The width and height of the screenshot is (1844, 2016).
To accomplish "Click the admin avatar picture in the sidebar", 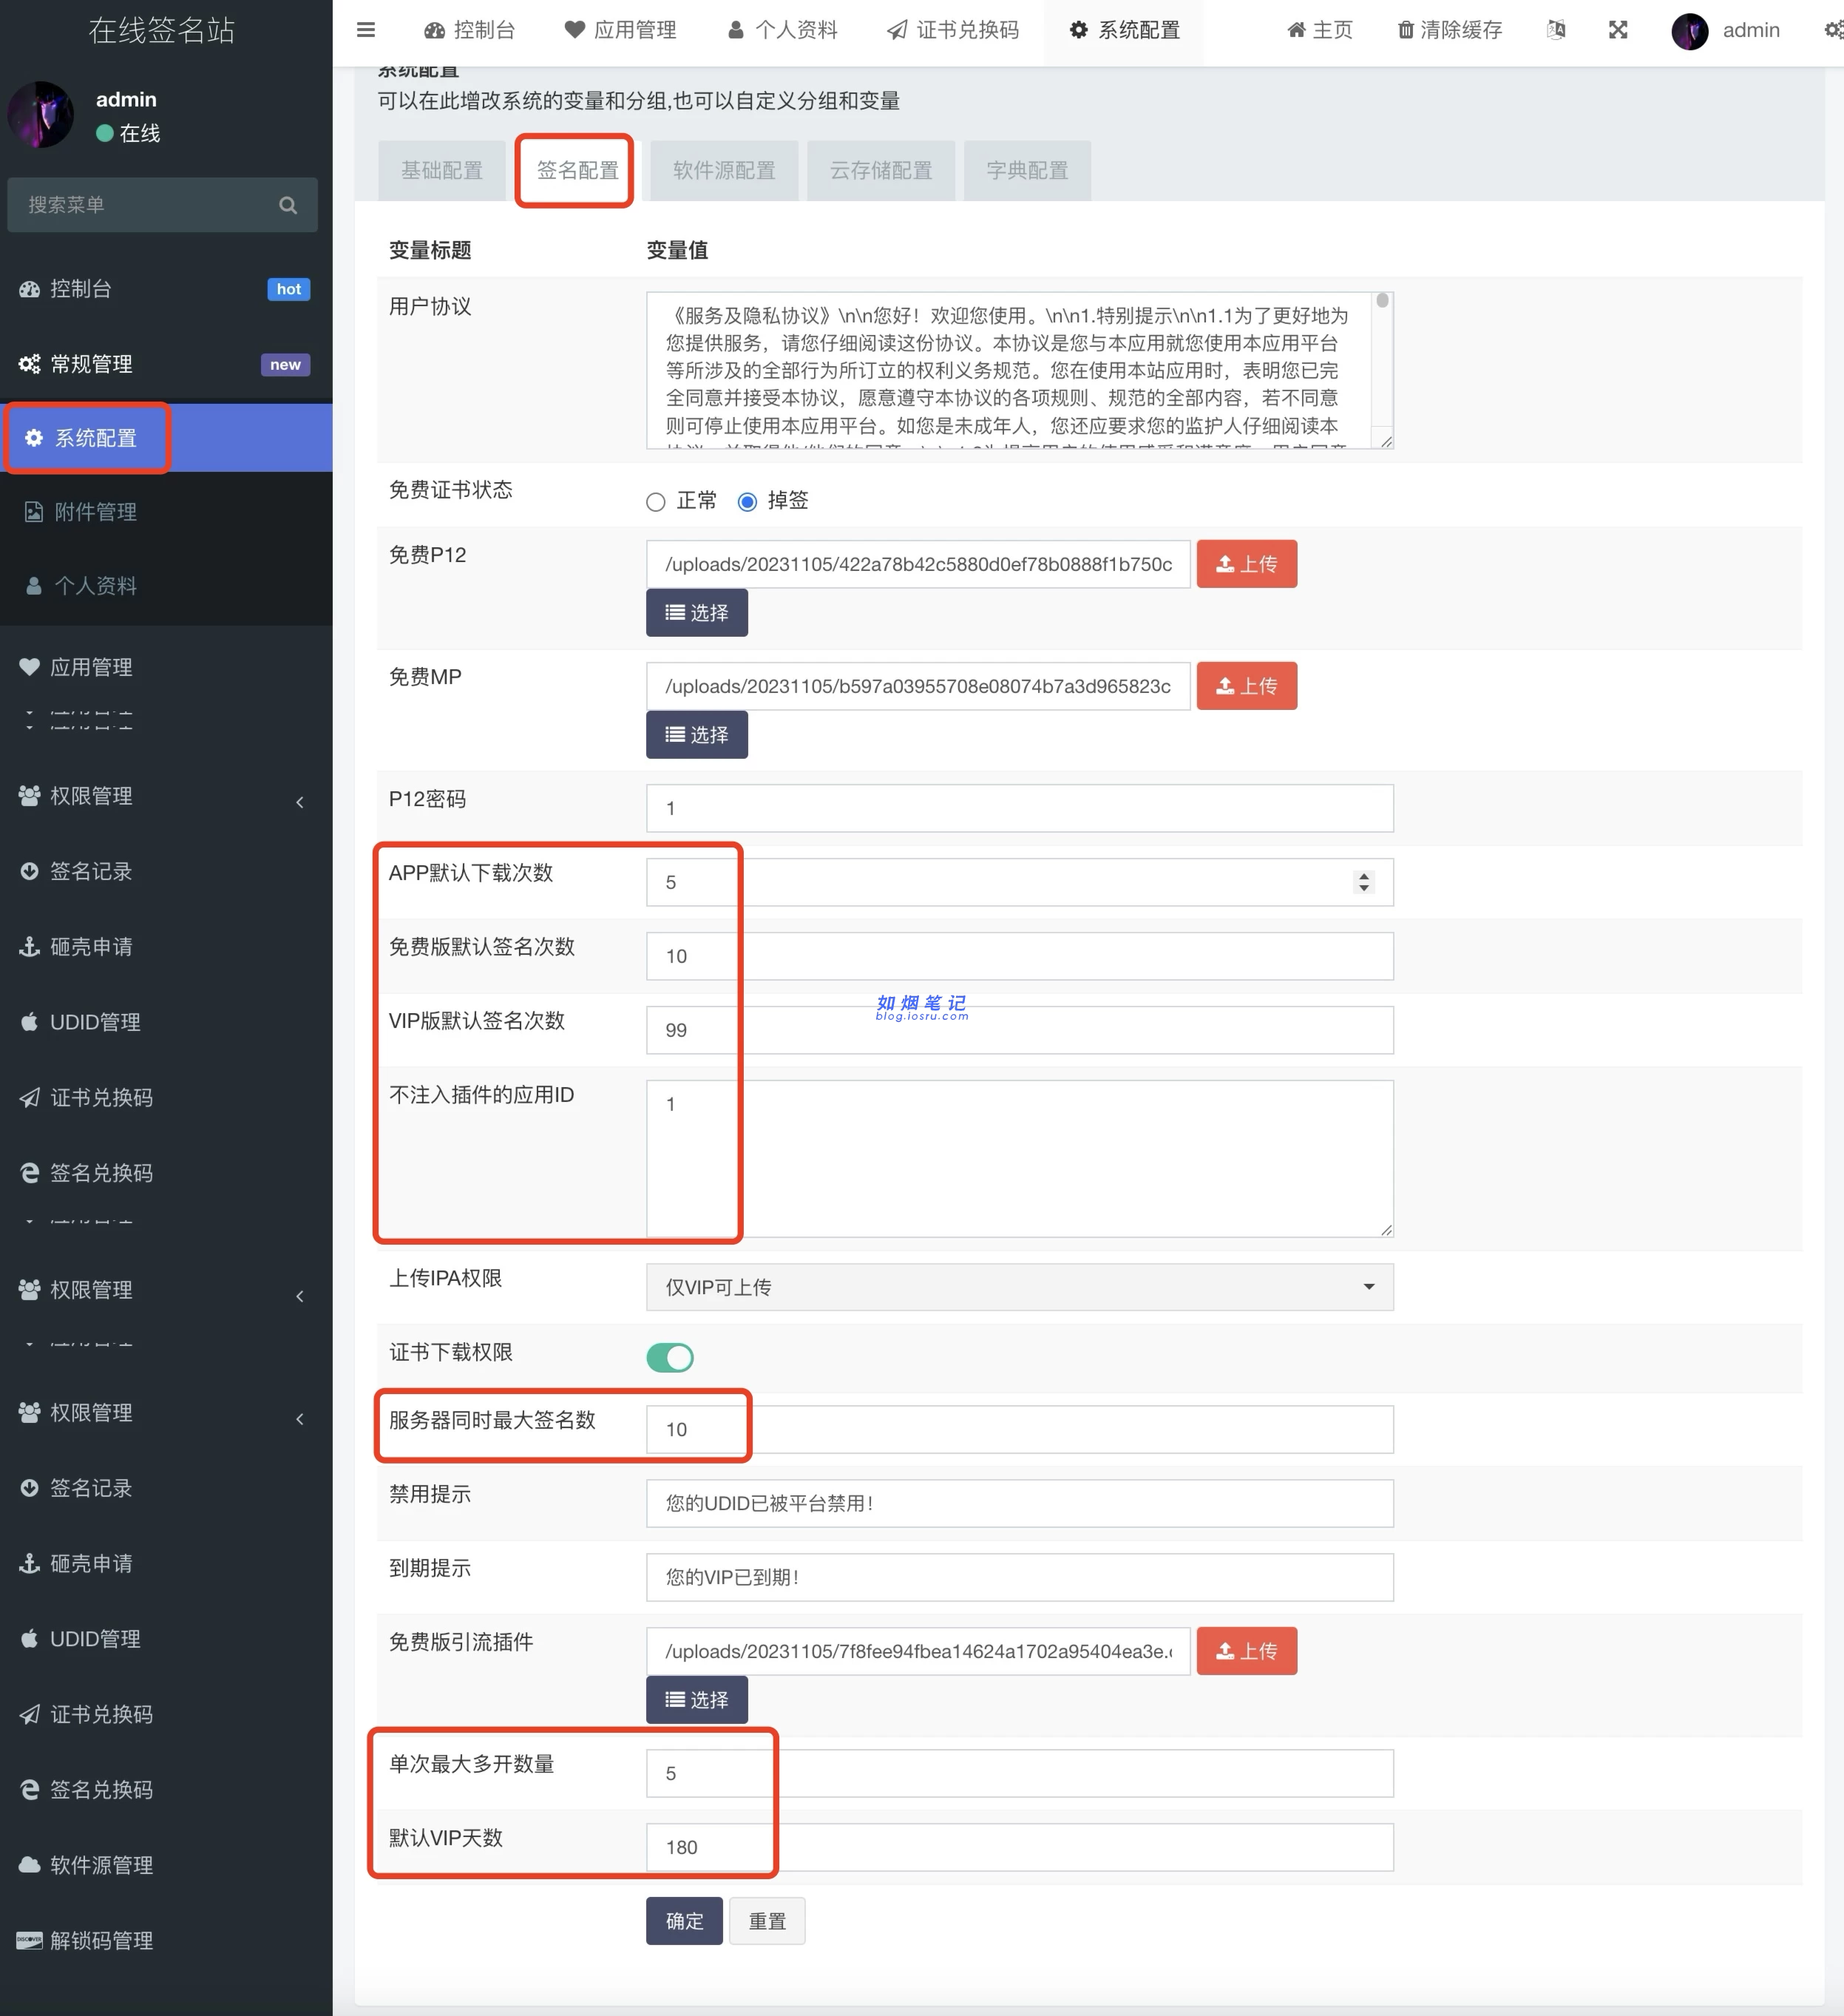I will coord(41,115).
